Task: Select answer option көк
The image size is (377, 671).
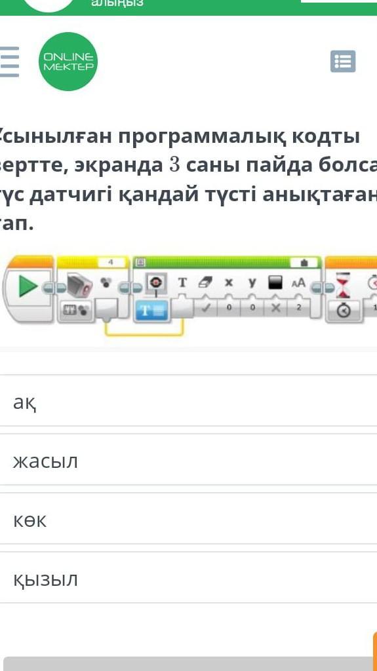Action: click(x=189, y=519)
